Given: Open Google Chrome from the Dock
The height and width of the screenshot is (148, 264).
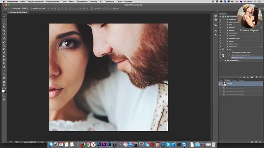Looking at the screenshot, I should 88,144.
